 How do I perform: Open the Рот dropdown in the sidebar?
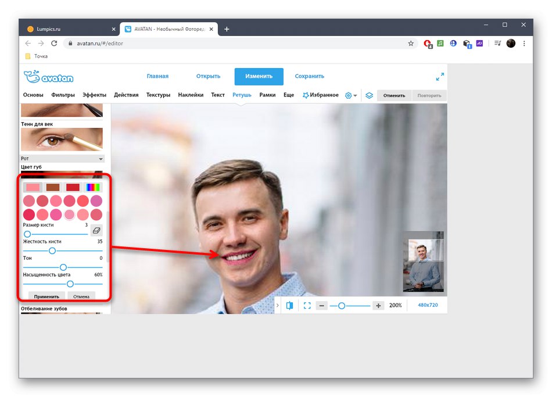[x=62, y=158]
